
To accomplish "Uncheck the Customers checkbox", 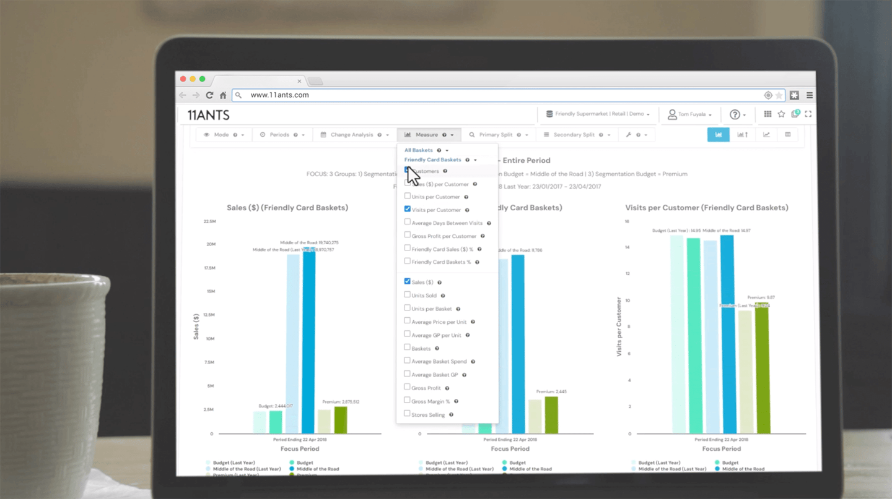I will tap(407, 169).
